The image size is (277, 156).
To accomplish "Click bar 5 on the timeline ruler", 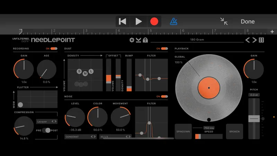I will pos(151,31).
